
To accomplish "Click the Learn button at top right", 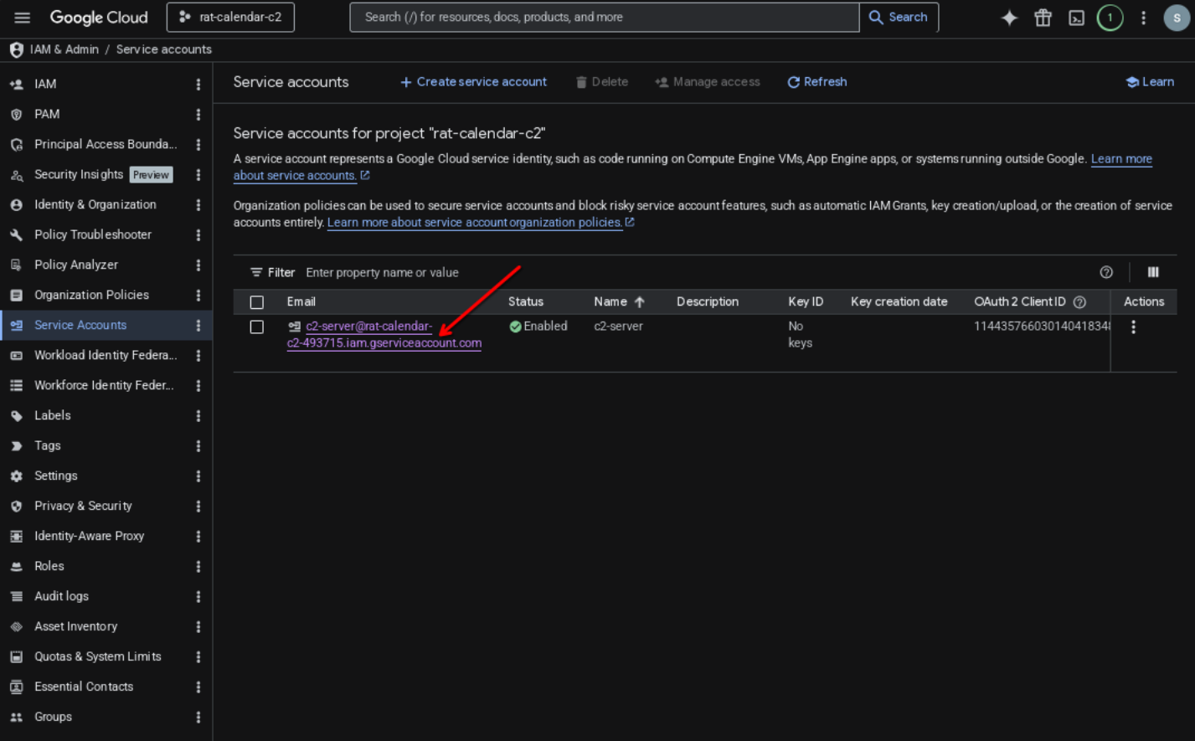I will point(1150,82).
